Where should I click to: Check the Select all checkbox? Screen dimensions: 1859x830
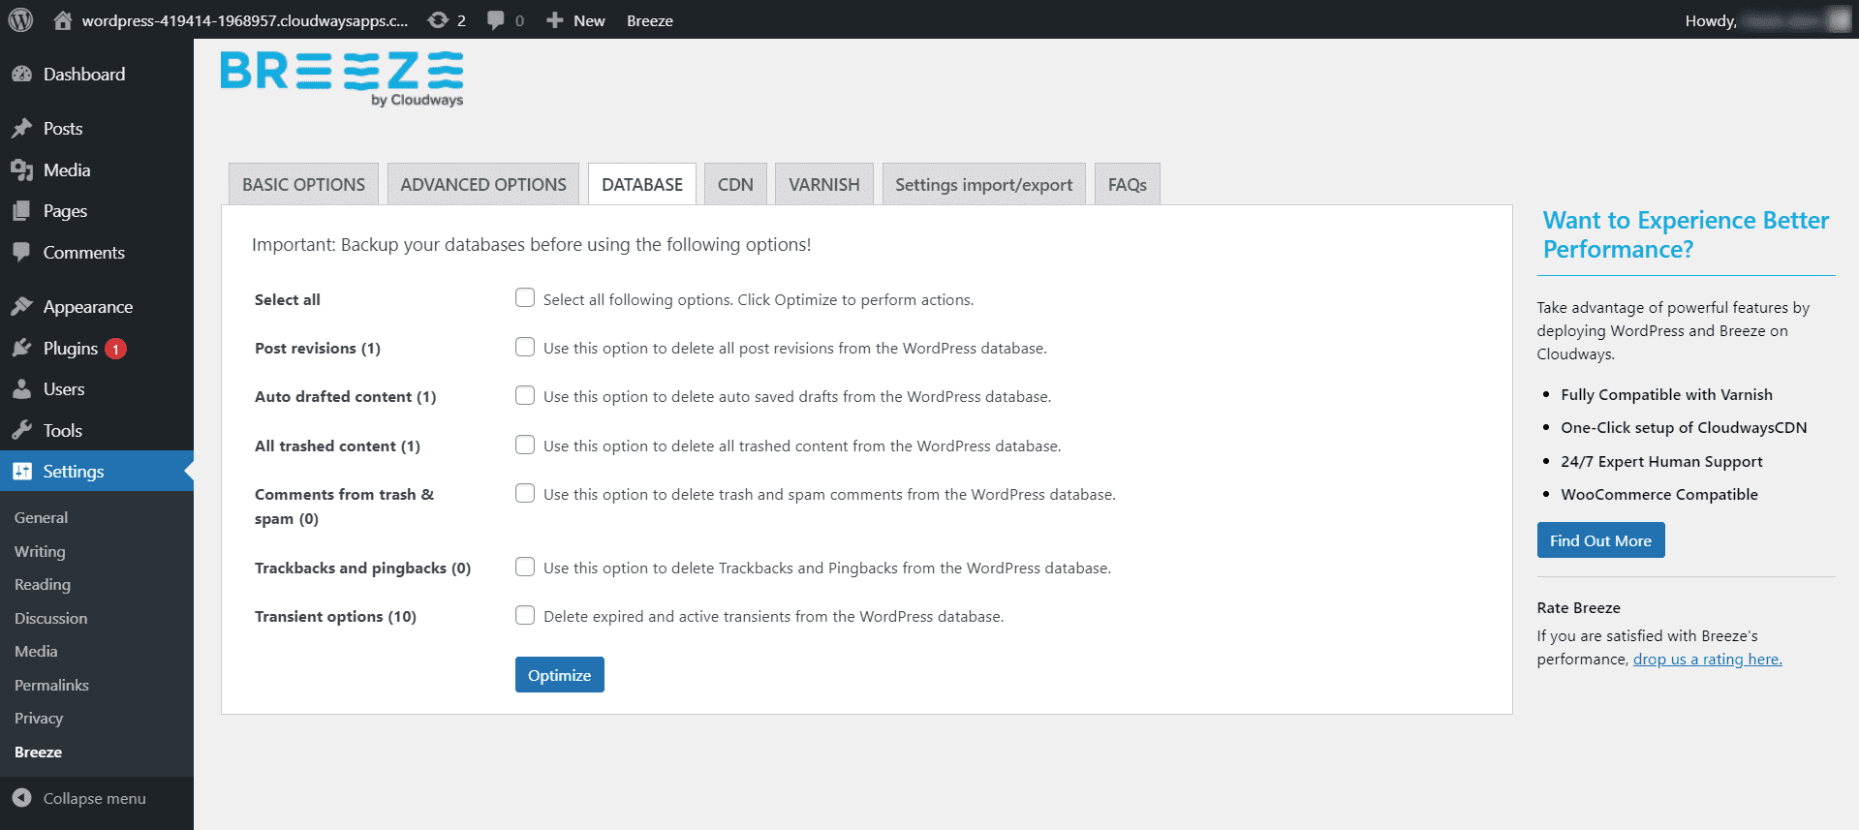tap(525, 298)
